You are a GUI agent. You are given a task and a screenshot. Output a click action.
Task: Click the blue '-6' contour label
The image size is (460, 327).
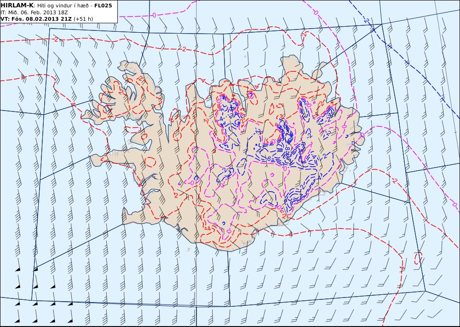click(x=269, y=158)
